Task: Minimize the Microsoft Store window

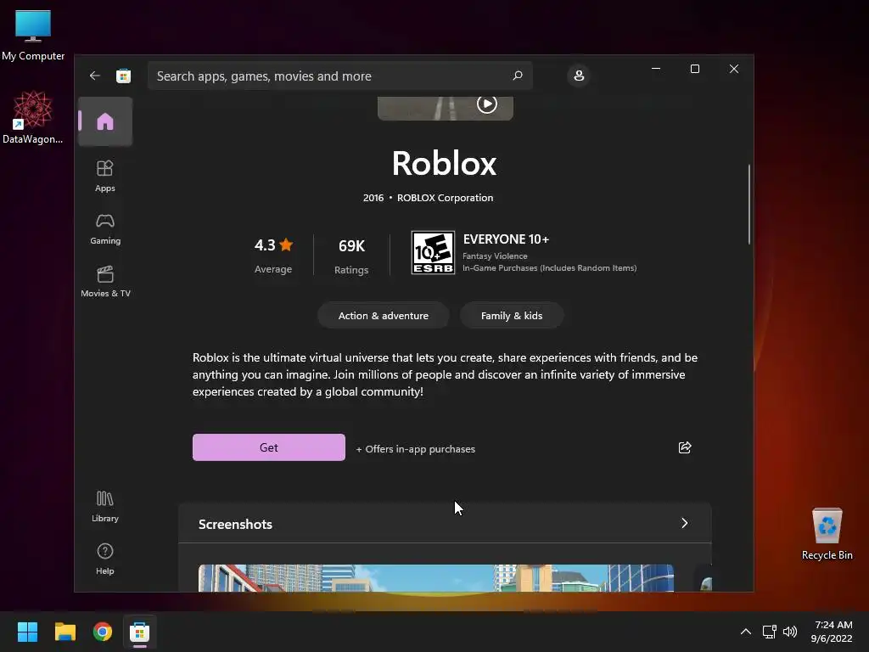Action: coord(656,69)
